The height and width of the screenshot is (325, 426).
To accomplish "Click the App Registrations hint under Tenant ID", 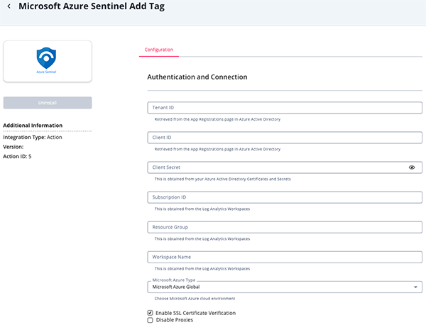I will (x=217, y=119).
